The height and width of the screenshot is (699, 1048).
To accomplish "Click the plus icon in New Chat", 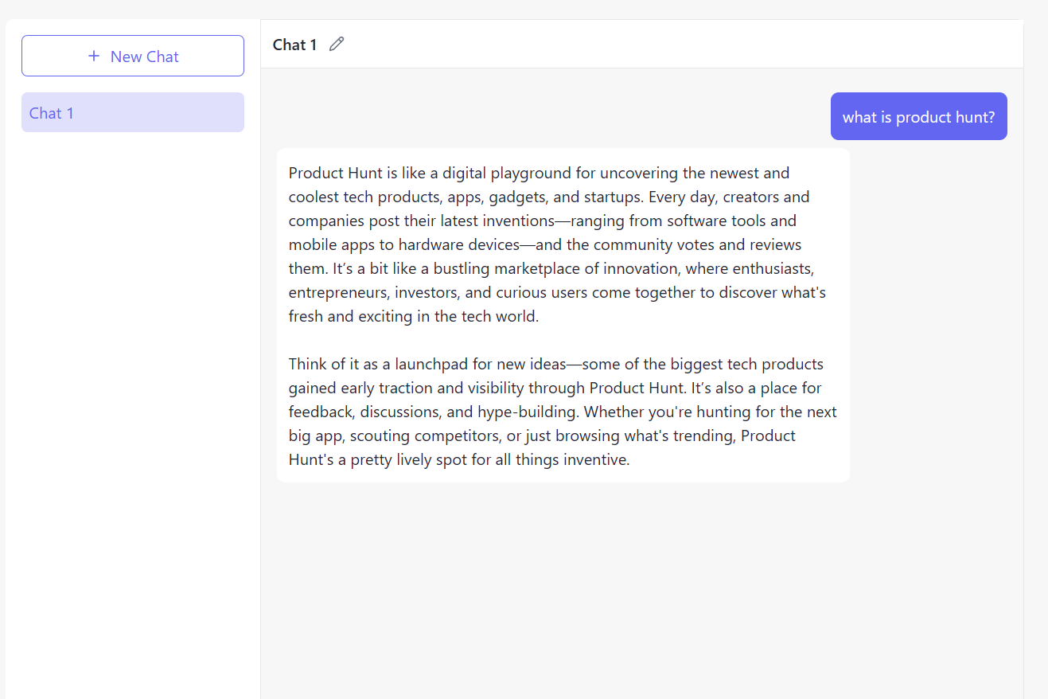I will 94,56.
